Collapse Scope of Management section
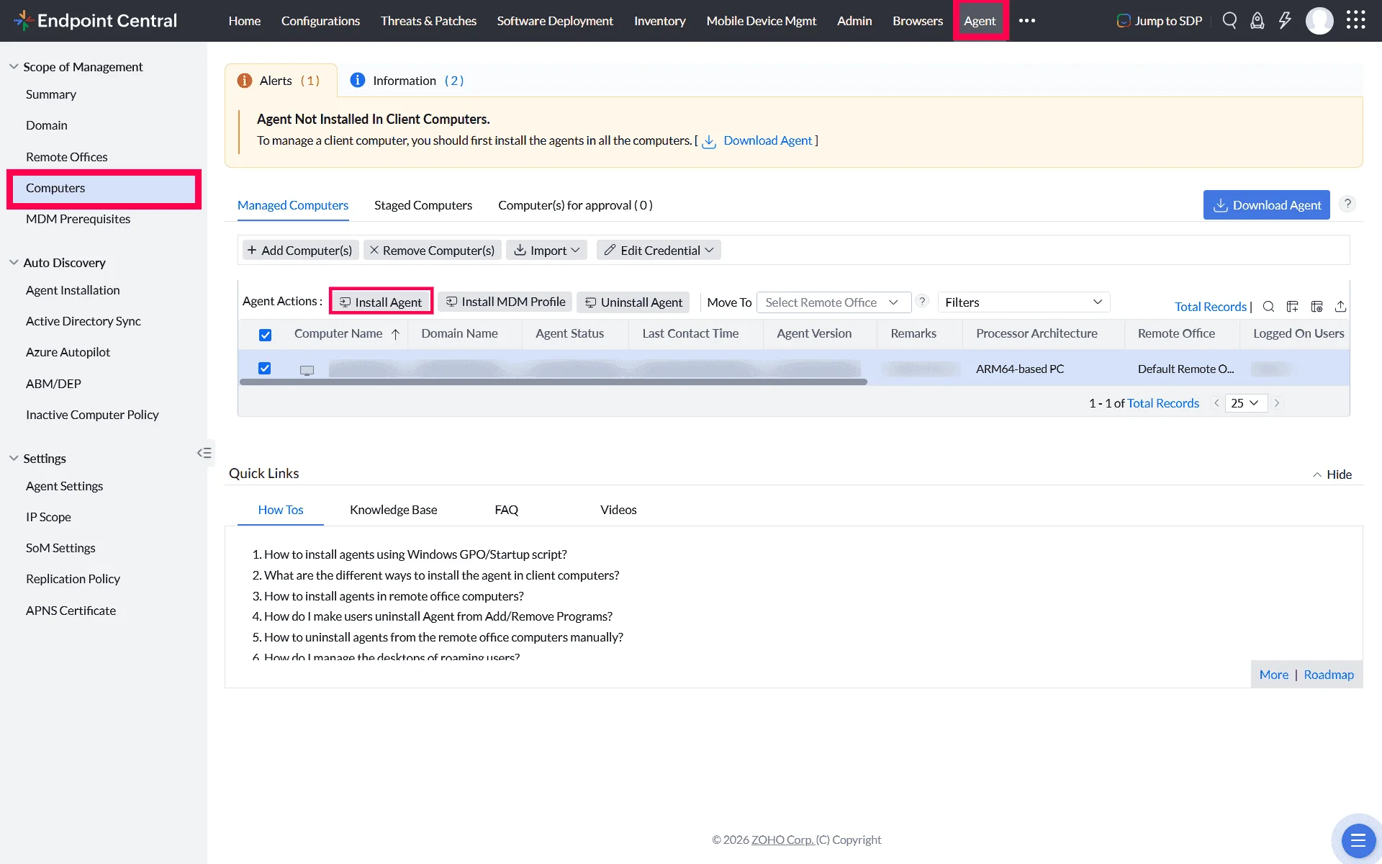Screen dimensions: 1382x864 point(14,66)
